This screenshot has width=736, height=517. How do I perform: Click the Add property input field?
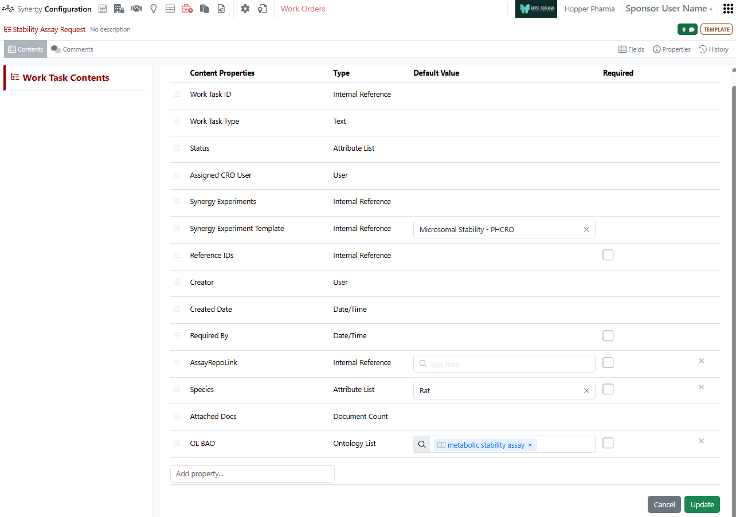[252, 474]
